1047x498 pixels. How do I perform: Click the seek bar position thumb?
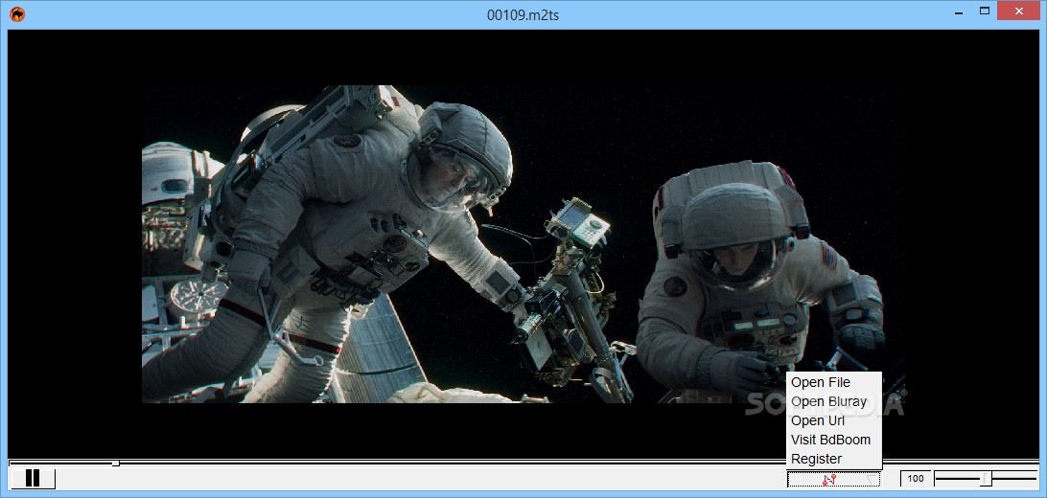point(115,463)
